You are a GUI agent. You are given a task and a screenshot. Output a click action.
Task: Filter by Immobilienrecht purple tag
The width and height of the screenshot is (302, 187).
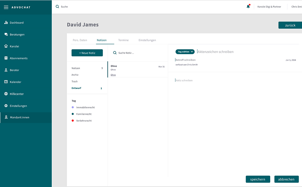click(x=83, y=107)
